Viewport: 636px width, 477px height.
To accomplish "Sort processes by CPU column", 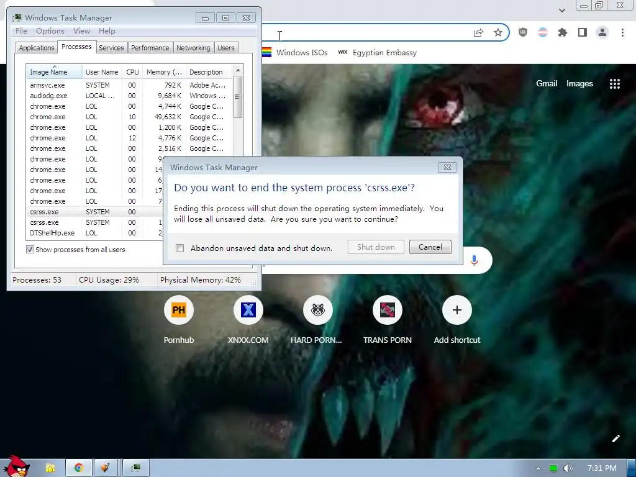I will click(x=132, y=72).
